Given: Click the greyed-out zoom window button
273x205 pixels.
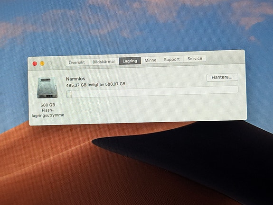Looking at the screenshot, I should point(49,63).
